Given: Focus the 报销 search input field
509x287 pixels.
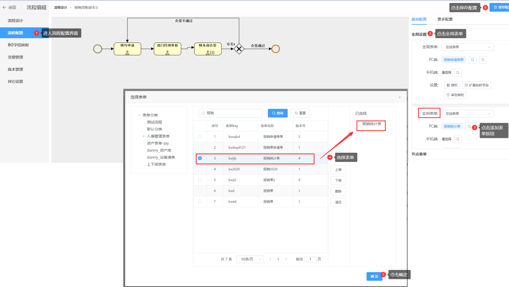Looking at the screenshot, I should [230, 113].
